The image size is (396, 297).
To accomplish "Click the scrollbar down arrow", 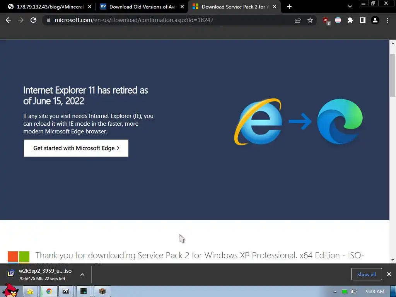I will click(x=393, y=259).
